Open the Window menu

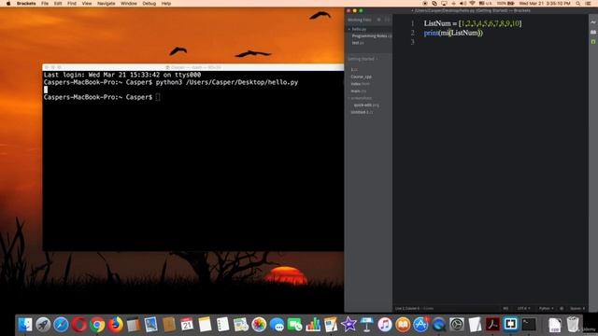click(x=129, y=4)
